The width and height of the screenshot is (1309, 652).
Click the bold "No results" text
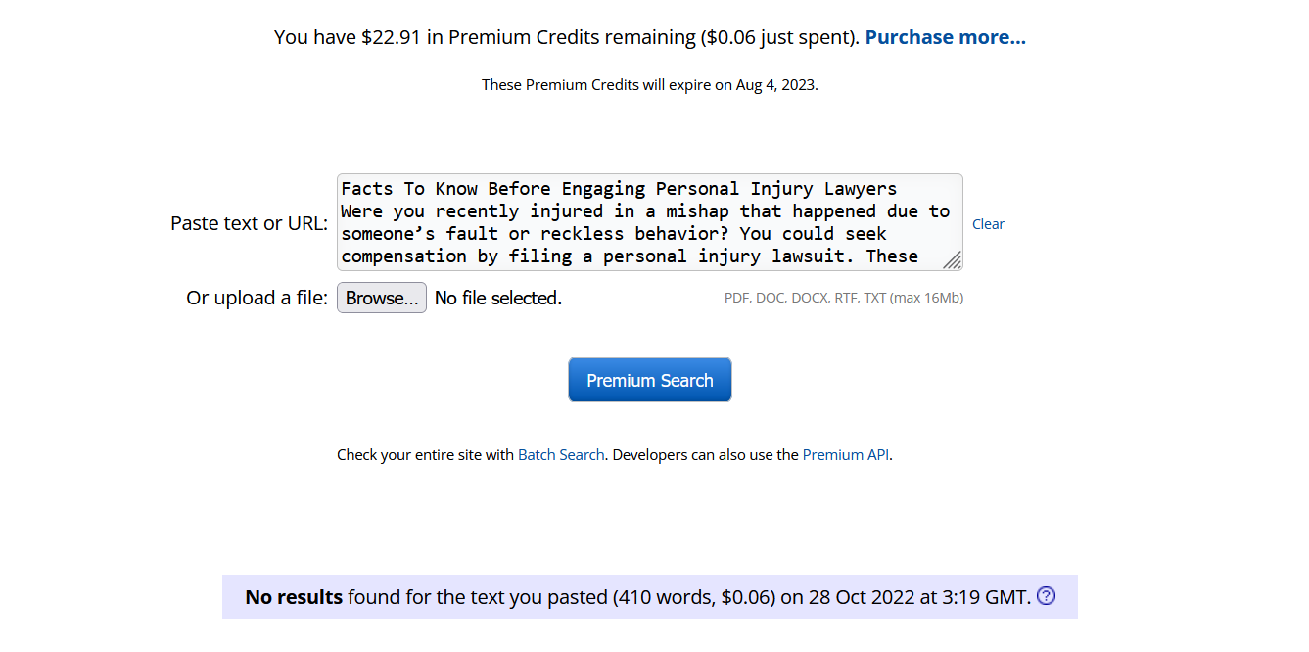click(294, 597)
